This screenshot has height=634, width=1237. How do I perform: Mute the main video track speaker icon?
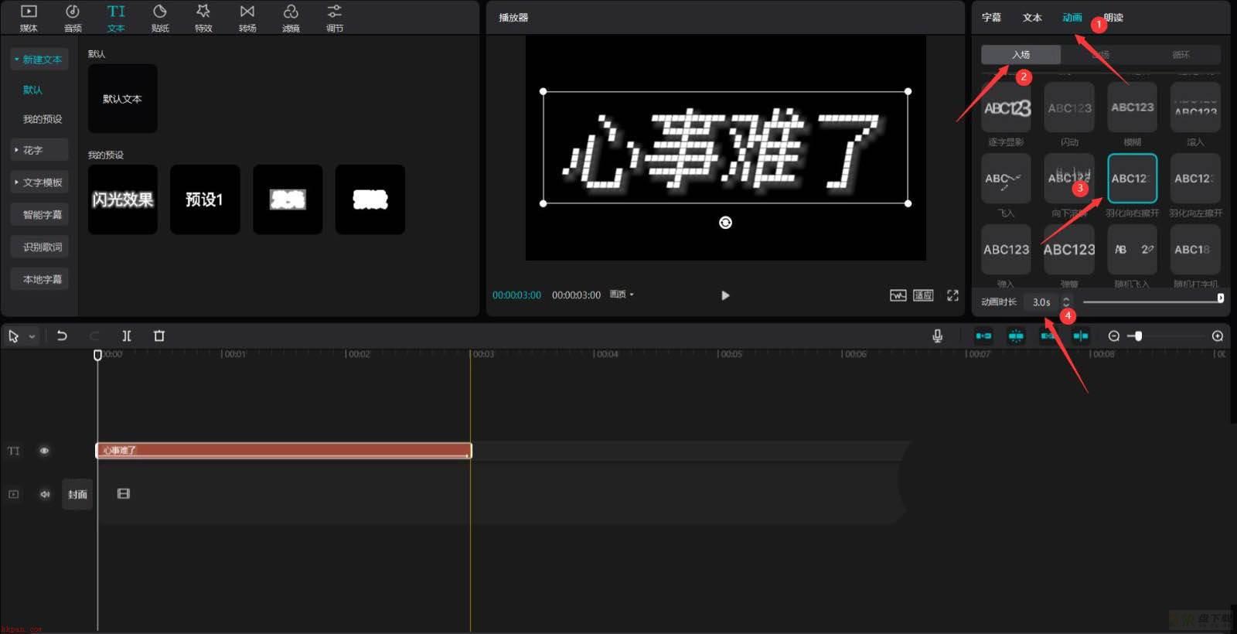pyautogui.click(x=45, y=494)
